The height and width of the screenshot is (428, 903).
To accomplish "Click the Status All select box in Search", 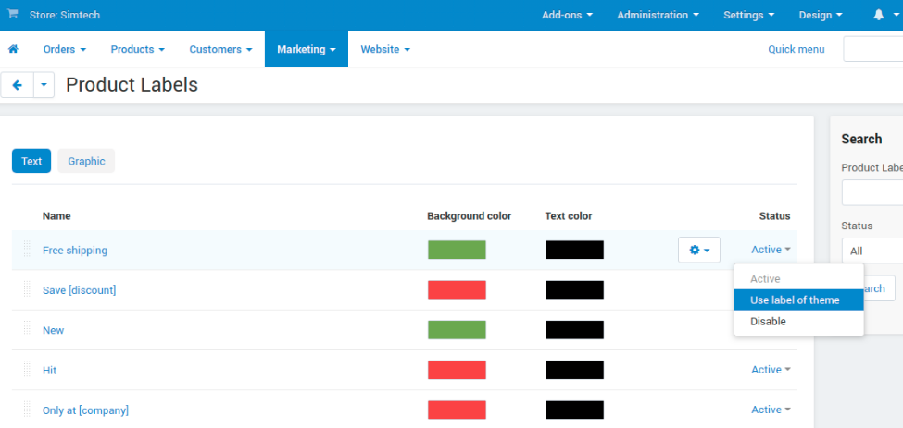I will (x=872, y=251).
